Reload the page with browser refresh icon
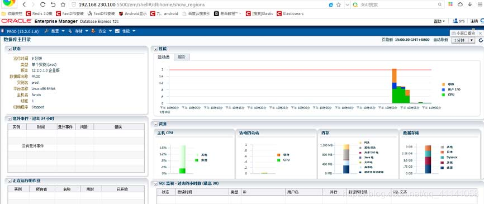Screen dimensions: 484x204 tap(43, 4)
